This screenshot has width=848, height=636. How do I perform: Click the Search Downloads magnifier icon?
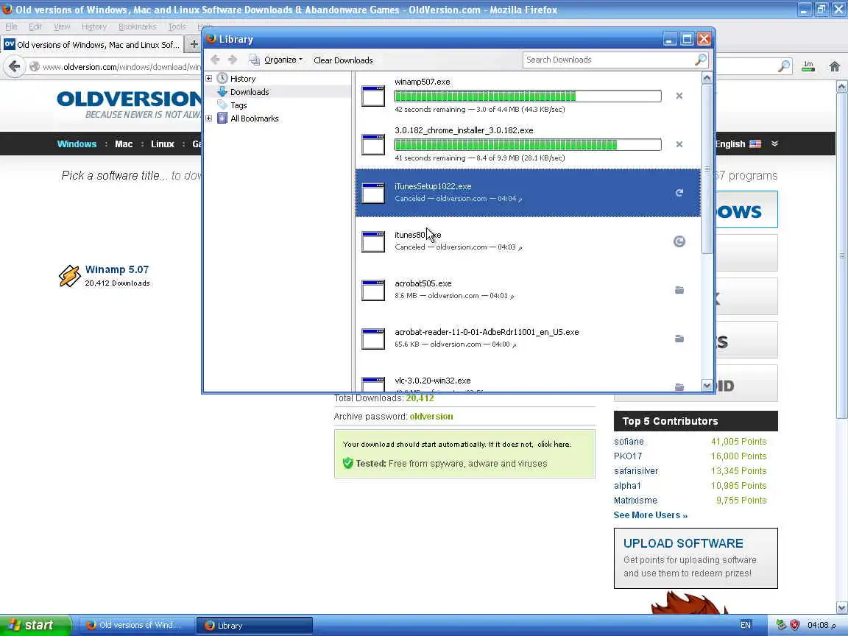coord(700,60)
